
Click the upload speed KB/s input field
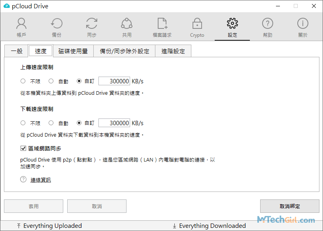(114, 81)
